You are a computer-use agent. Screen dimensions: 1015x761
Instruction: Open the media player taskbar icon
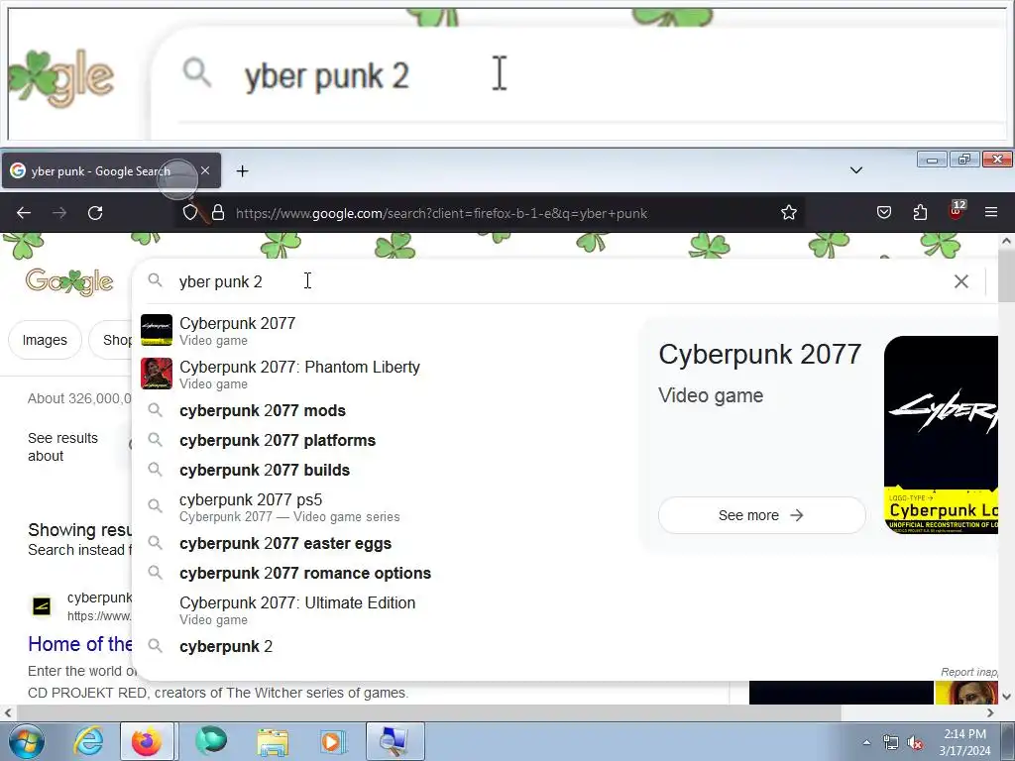[332, 741]
